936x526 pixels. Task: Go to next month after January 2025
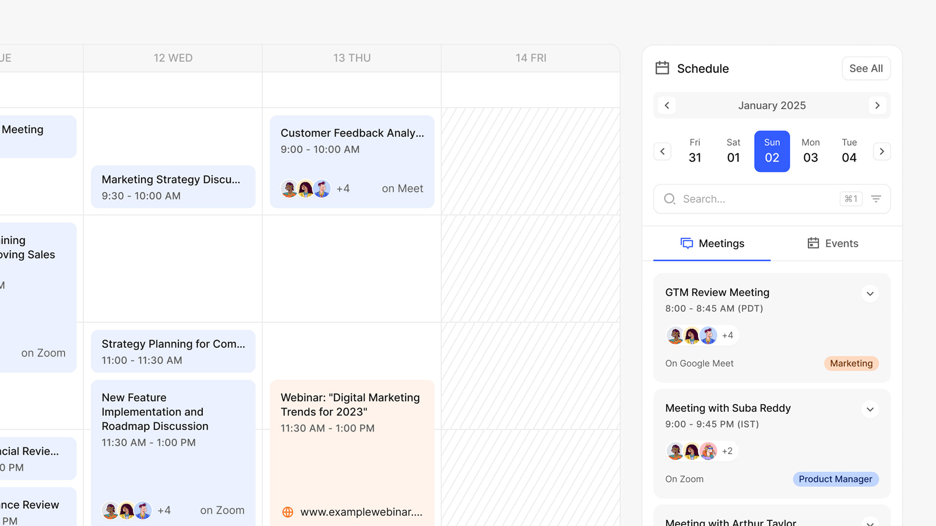[x=877, y=105]
